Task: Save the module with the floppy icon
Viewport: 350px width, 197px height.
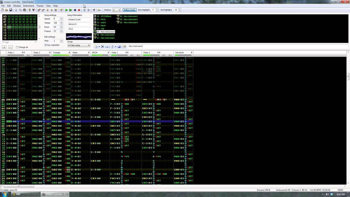Action: point(11,10)
